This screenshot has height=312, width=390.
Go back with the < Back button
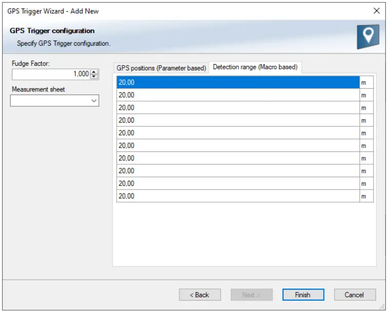pos(200,295)
